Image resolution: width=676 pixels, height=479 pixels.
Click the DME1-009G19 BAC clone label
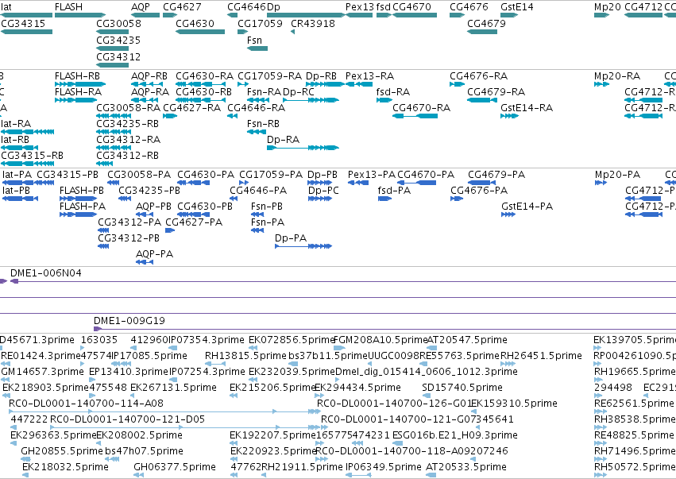coord(129,321)
